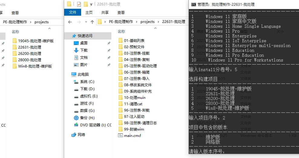Click PE-批处理制作 in middle window breadcrumb
The image size is (299, 158).
click(x=121, y=22)
